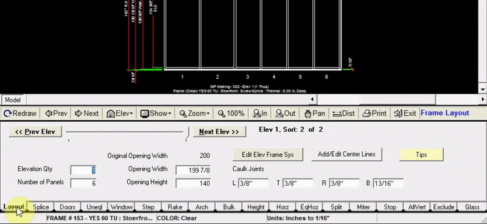Click the Exit toolbar icon
This screenshot has height=224, width=487.
398,114
